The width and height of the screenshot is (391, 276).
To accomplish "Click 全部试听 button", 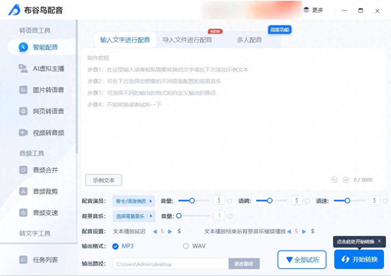I will 302,260.
